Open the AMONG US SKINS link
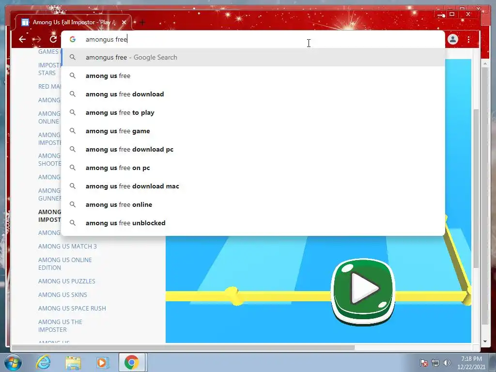This screenshot has width=496, height=372. pyautogui.click(x=62, y=294)
